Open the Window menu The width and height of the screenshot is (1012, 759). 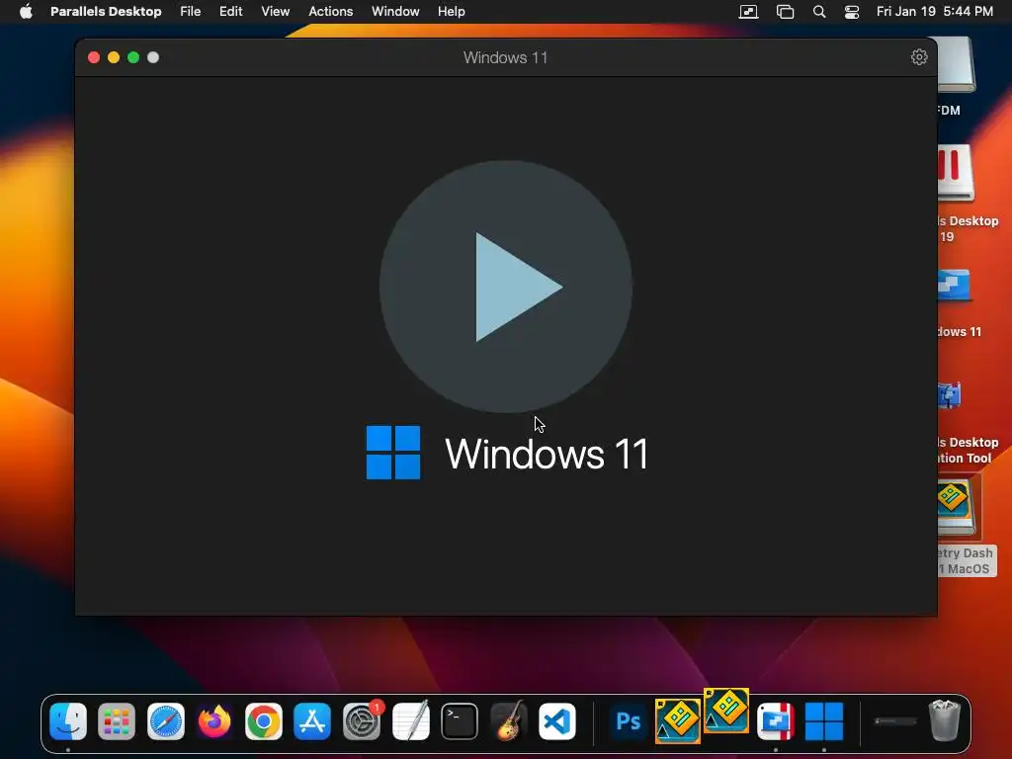pos(395,12)
